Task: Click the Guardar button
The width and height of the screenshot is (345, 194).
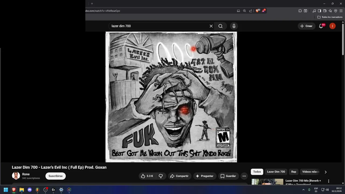Action: pos(228,176)
